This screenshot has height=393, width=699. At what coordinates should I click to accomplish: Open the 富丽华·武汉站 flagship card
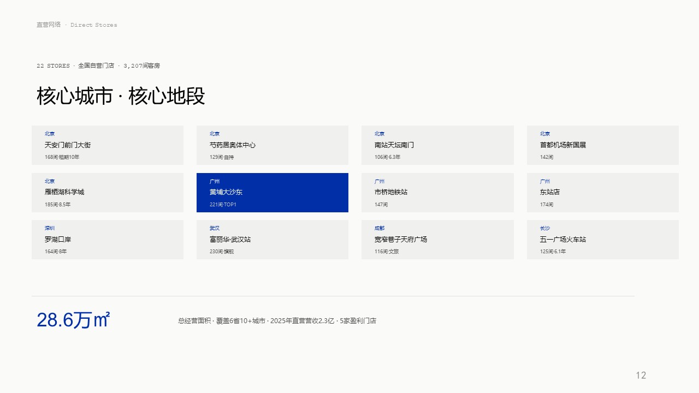(x=273, y=240)
